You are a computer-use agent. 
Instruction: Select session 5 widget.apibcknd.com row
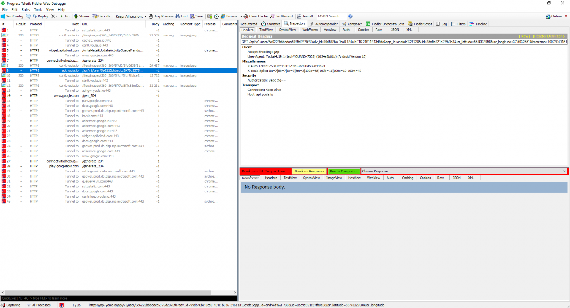coord(119,51)
